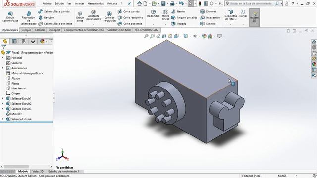The image size is (317, 178).
Task: Open the MMGS units dropdown
Action: [296, 176]
